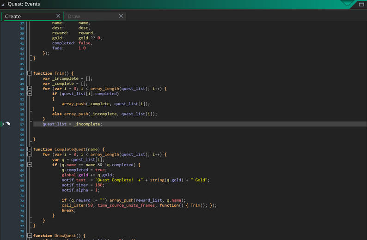Click the bookmark icon beside line 57
The width and height of the screenshot is (367, 240).
pos(8,124)
